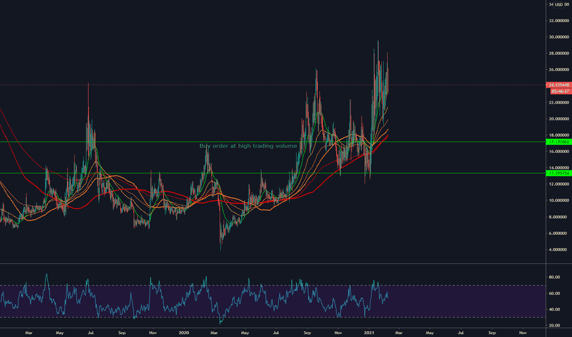Image resolution: width=572 pixels, height=337 pixels.
Task: Click the 2020 year label on time axis
Action: pyautogui.click(x=184, y=333)
